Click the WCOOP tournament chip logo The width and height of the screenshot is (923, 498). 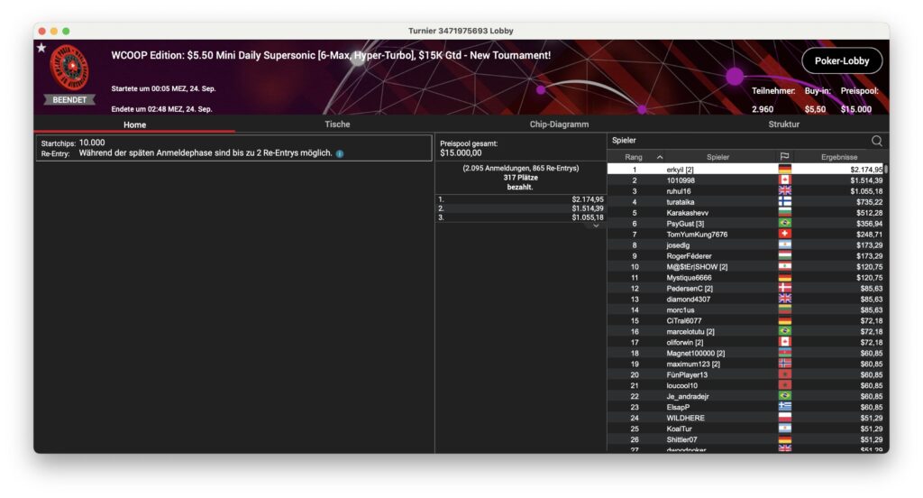click(69, 67)
